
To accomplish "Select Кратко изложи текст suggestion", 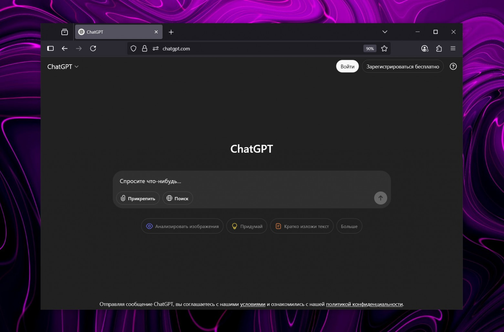I will click(x=302, y=226).
